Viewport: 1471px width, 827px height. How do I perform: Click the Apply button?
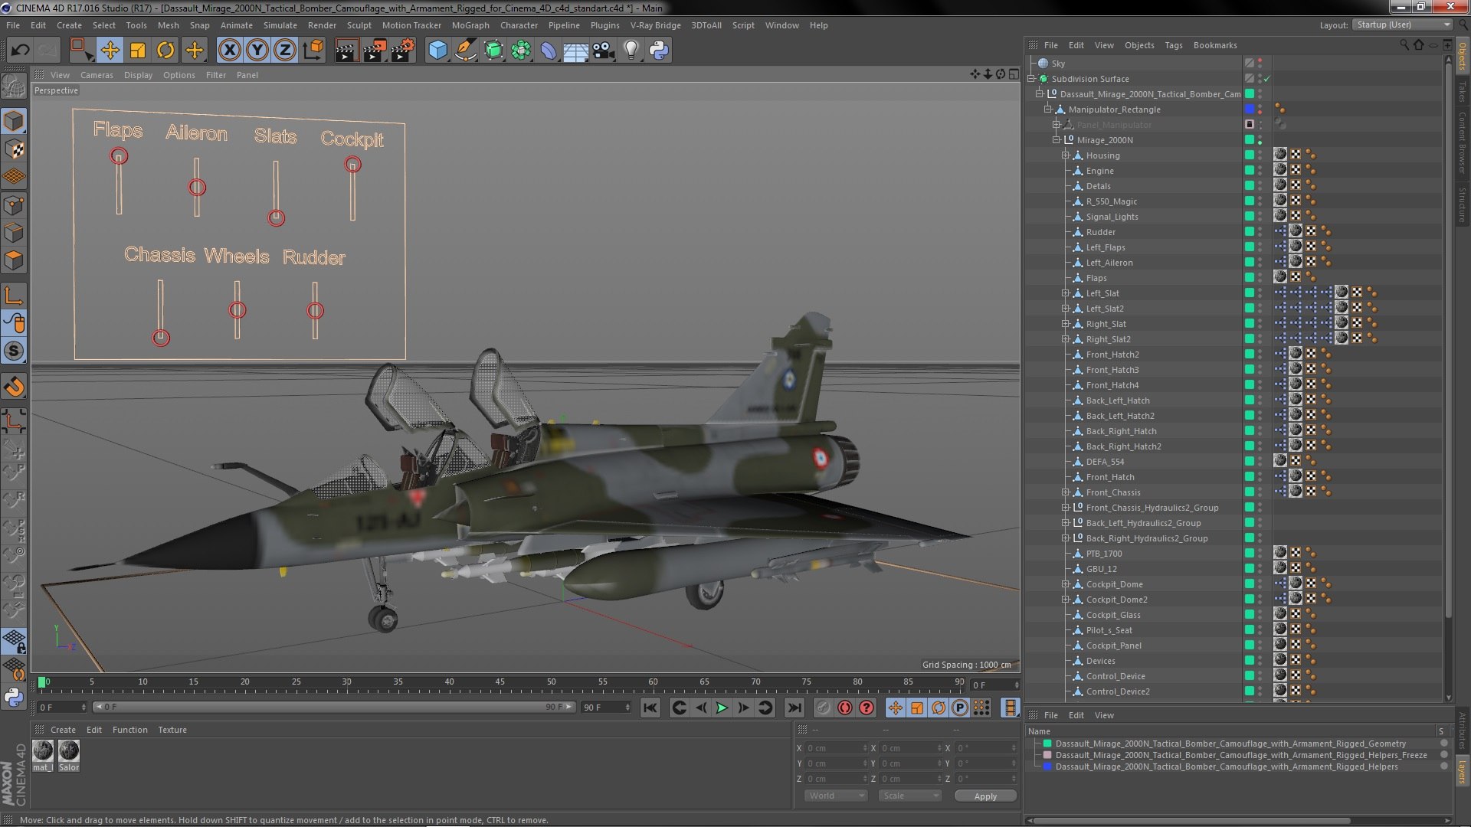985,796
